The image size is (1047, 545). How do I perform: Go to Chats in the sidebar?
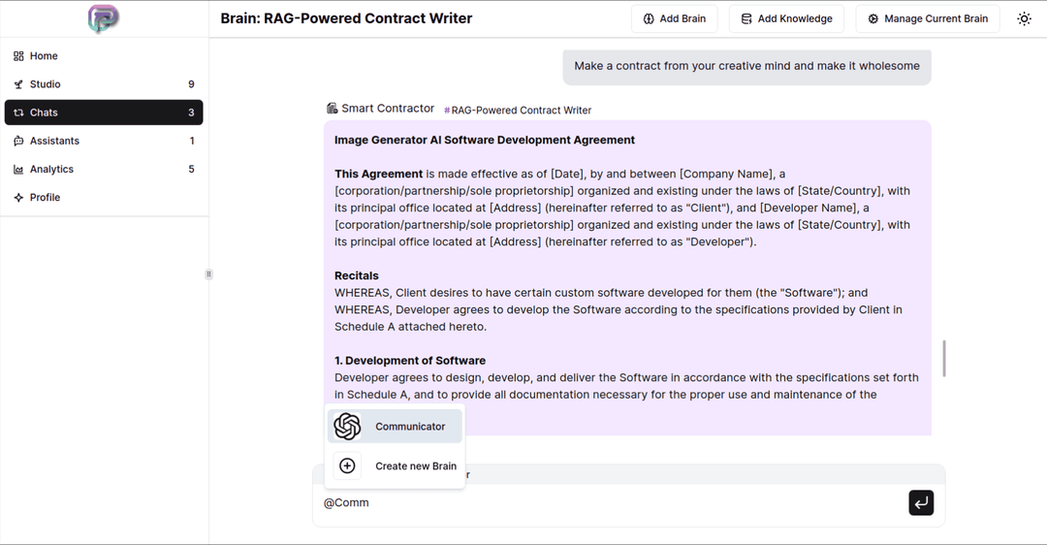click(x=104, y=112)
